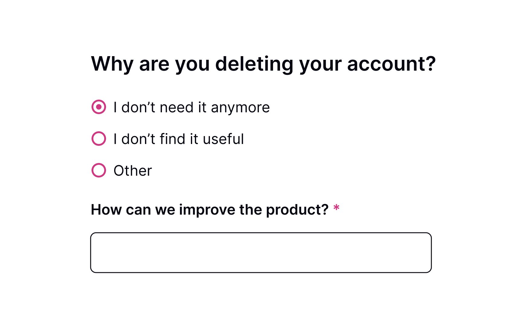522x326 pixels.
Task: Select the "I don't need it anymore" radio button
Action: (x=99, y=107)
